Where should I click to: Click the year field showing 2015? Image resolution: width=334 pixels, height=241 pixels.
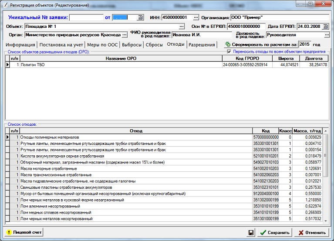coord(305,44)
